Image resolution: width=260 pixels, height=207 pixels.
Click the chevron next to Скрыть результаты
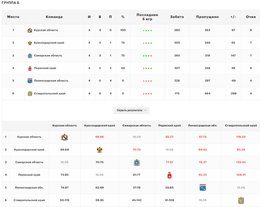(x=145, y=110)
